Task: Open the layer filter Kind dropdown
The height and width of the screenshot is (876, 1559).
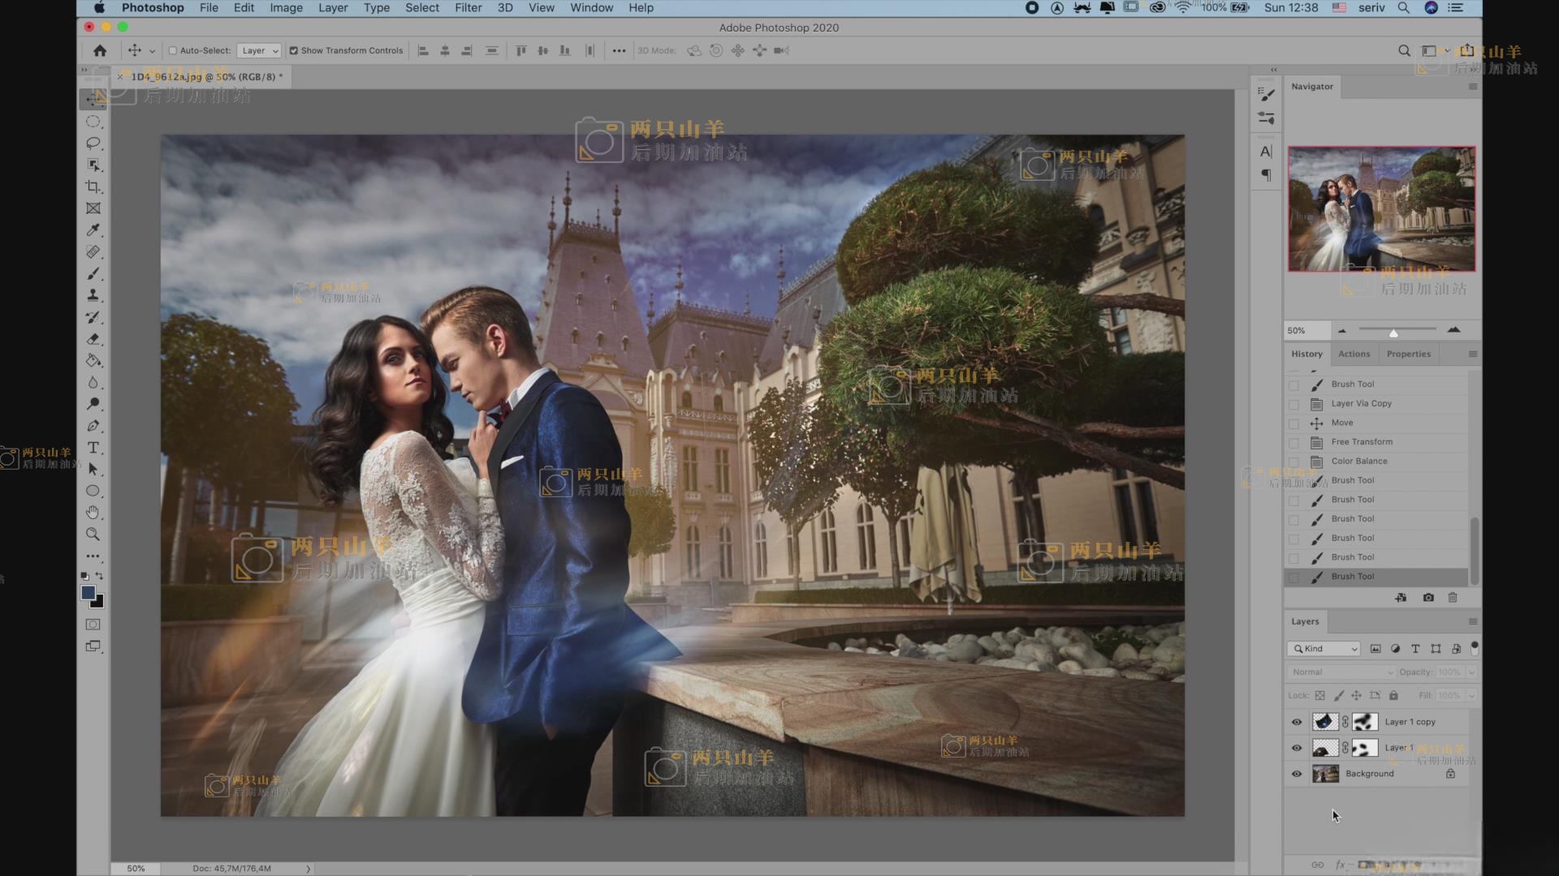Action: [x=1324, y=649]
